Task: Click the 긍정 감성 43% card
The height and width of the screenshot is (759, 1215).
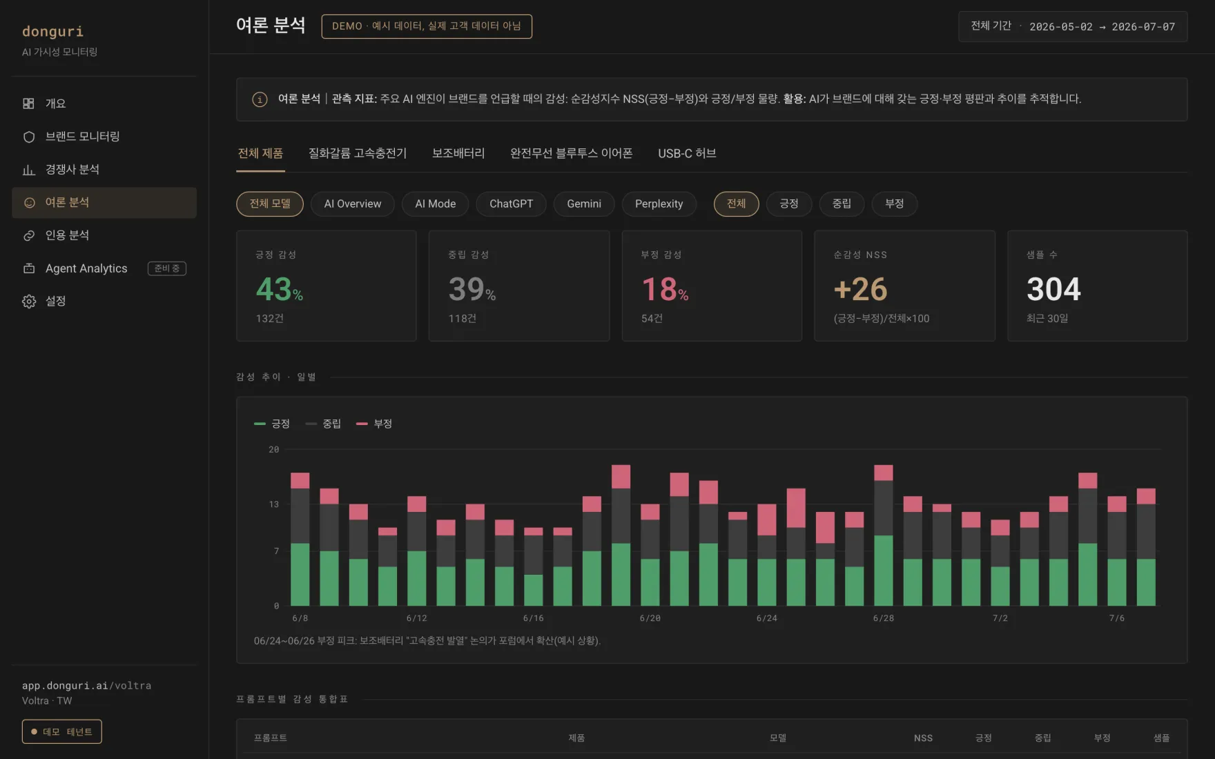Action: (x=327, y=286)
